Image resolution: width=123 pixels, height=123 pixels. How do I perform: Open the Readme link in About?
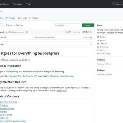(103, 37)
